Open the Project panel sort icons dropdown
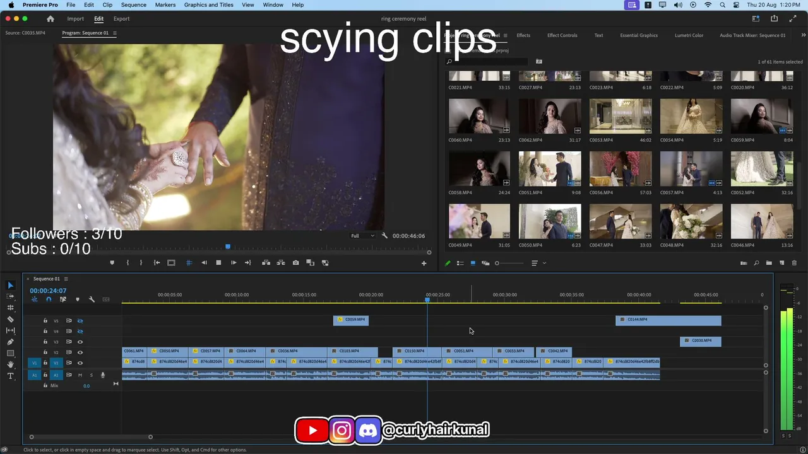Viewport: 808px width, 454px height. pos(537,263)
